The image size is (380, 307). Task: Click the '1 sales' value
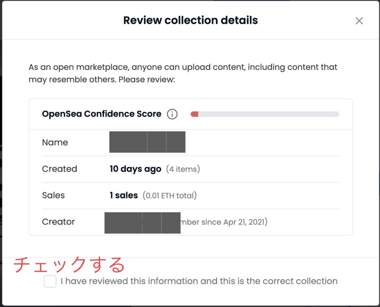124,195
